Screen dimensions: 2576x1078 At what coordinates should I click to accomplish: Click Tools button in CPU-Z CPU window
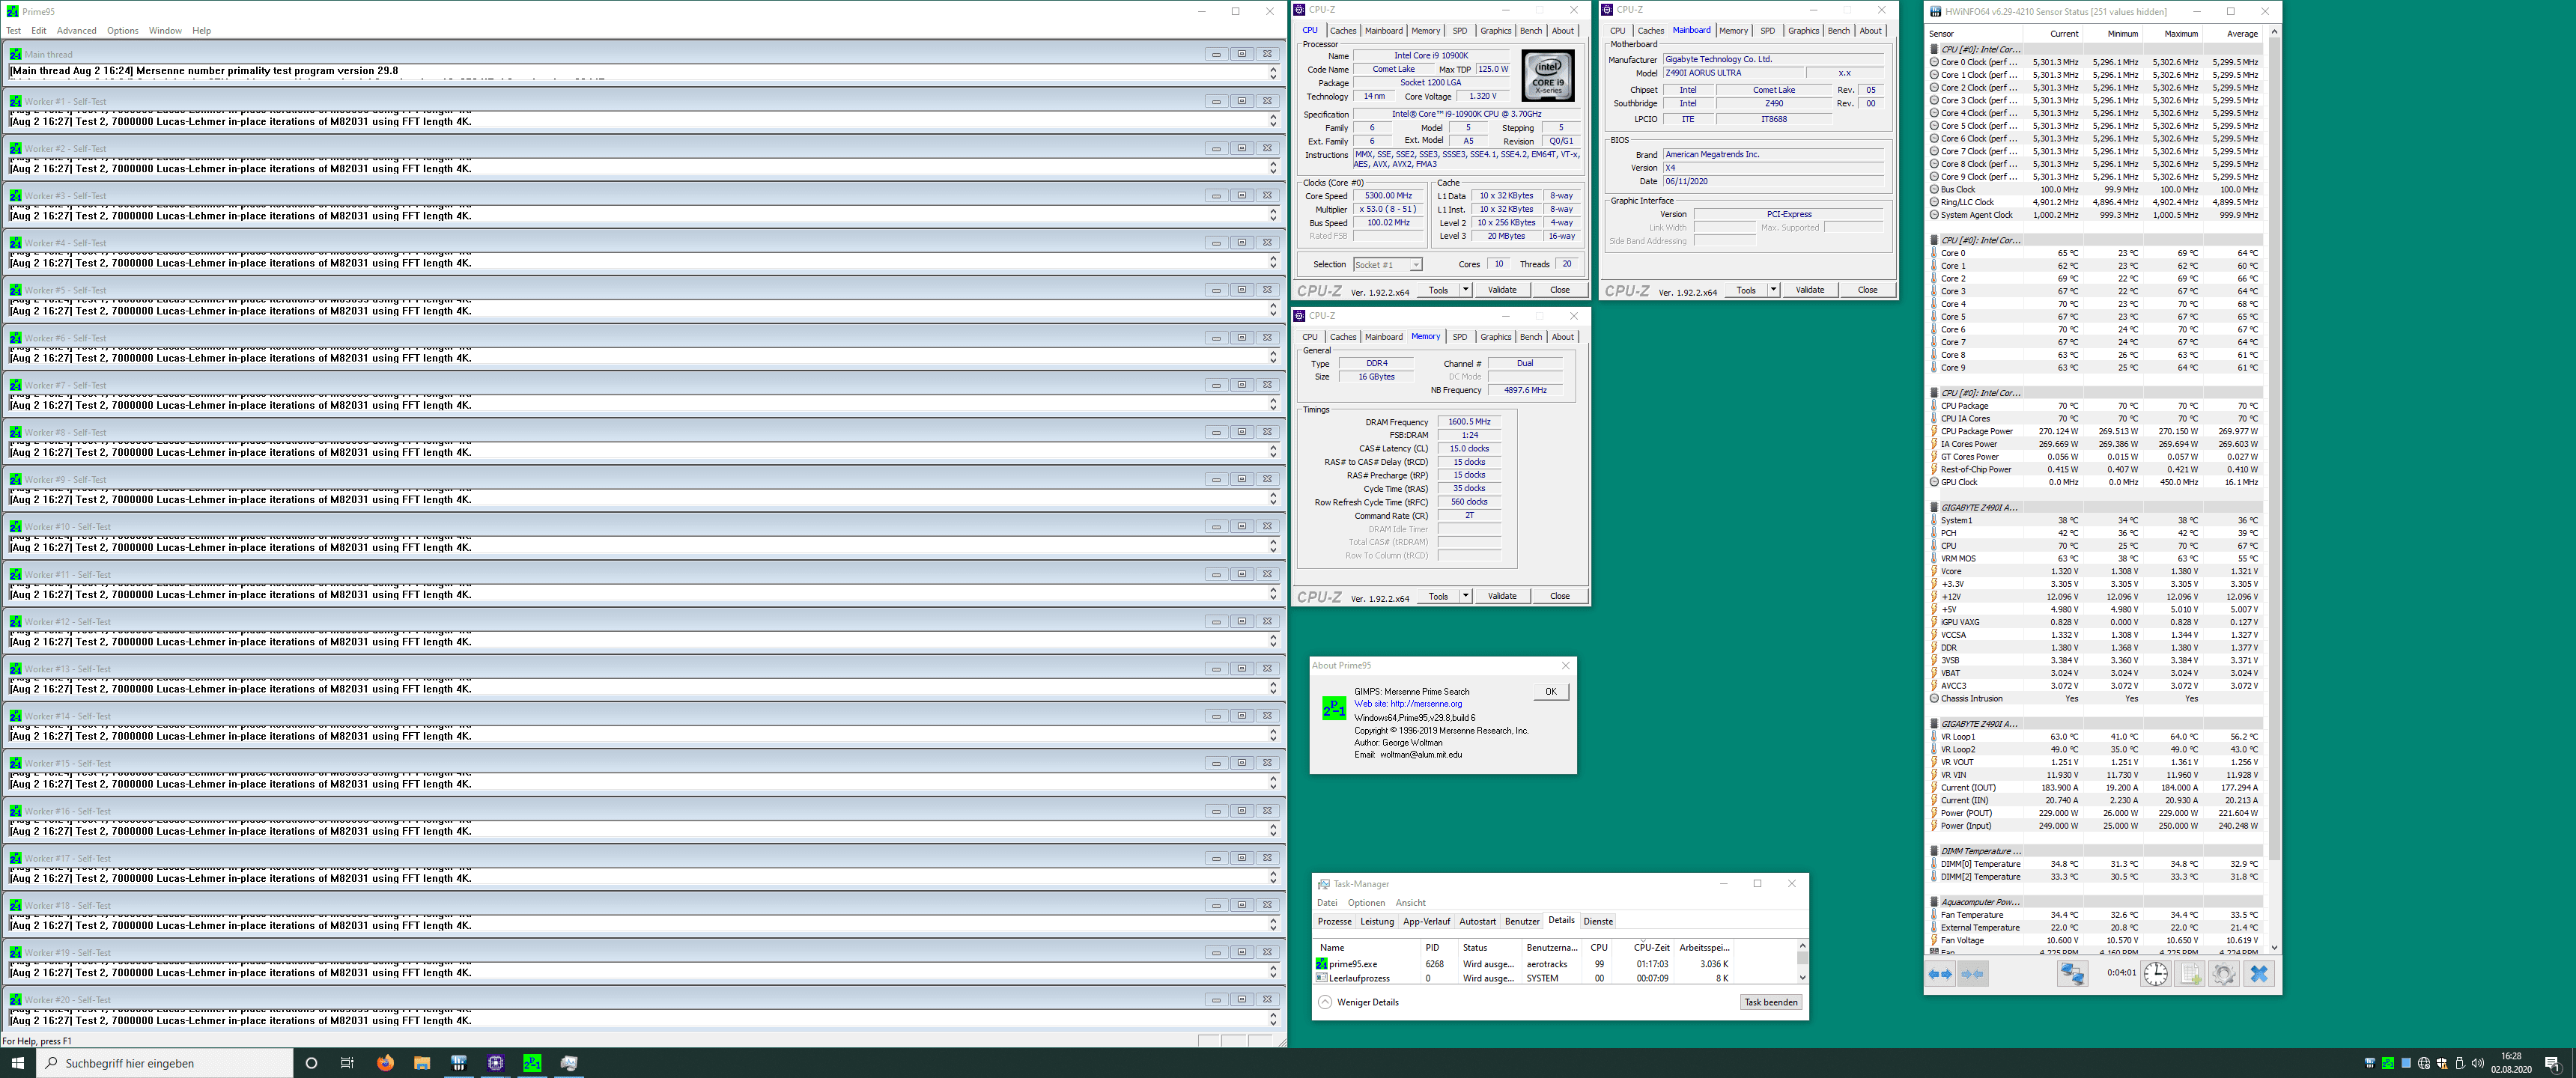[1438, 290]
